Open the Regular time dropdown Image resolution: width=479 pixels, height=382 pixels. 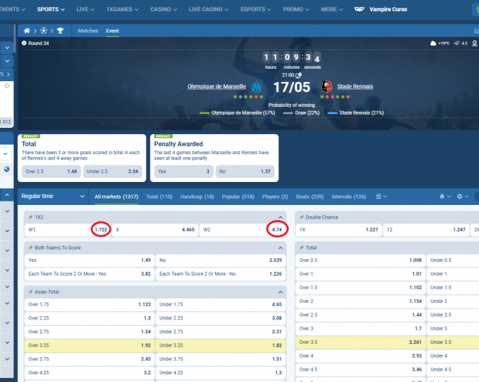click(x=53, y=196)
